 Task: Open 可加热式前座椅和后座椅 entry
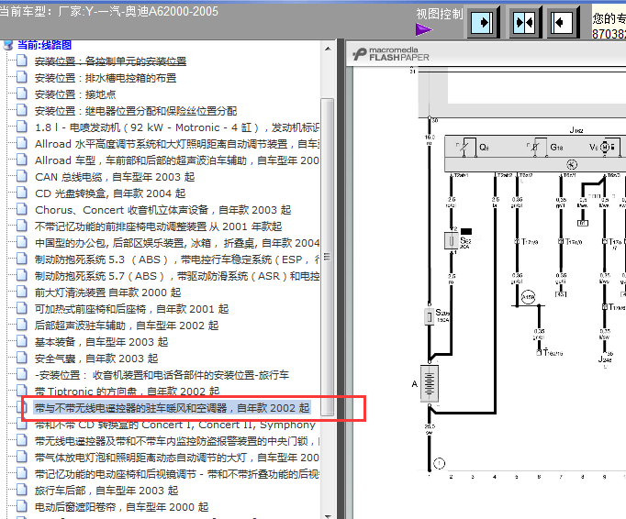(132, 309)
